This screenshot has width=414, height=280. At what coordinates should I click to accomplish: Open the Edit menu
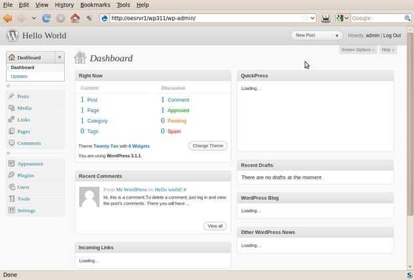tap(24, 5)
